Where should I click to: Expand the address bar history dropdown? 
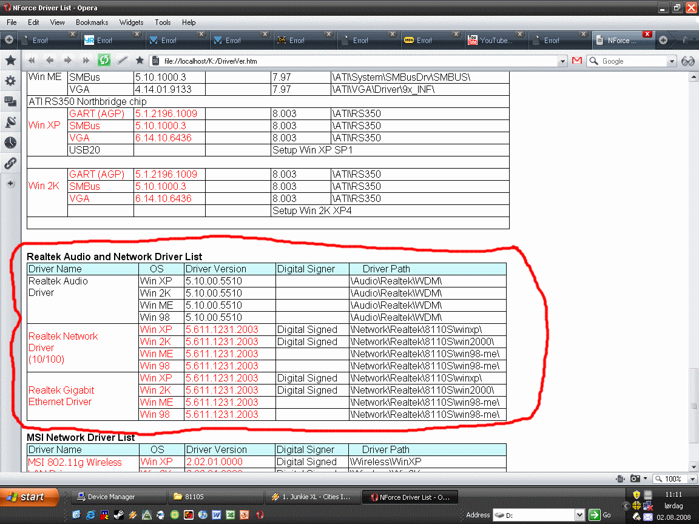pyautogui.click(x=562, y=61)
